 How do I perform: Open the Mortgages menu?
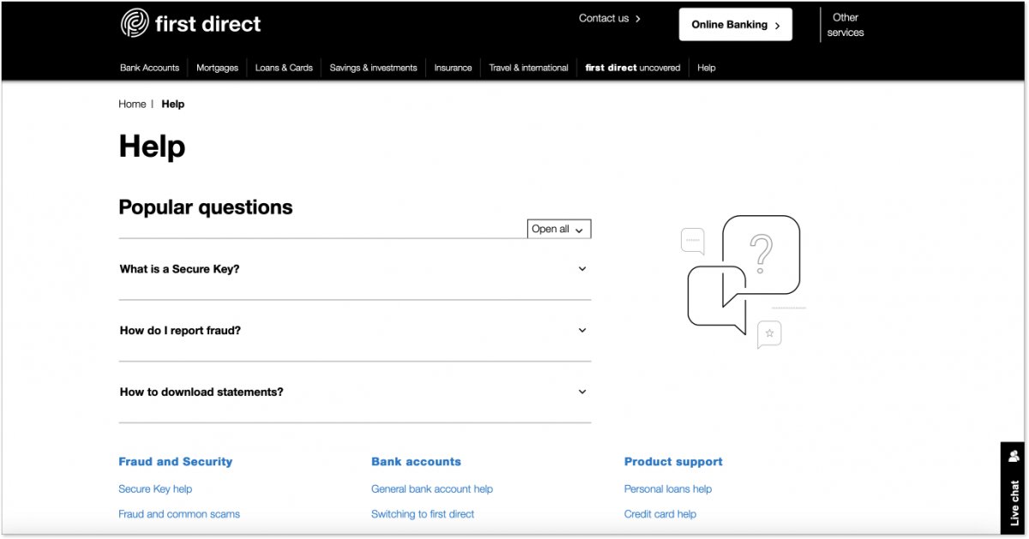tap(217, 68)
